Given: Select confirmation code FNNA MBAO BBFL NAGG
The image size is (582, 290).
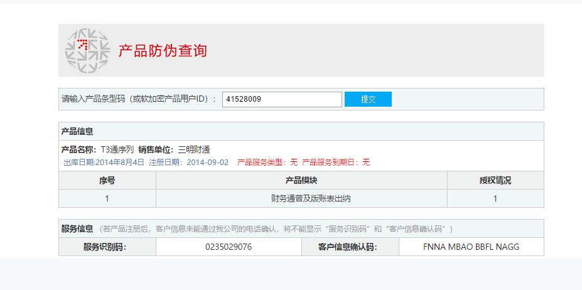Looking at the screenshot, I should 472,247.
